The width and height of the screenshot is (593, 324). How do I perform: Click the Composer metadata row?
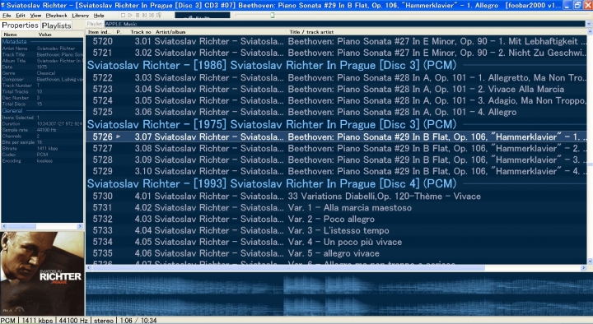point(42,79)
